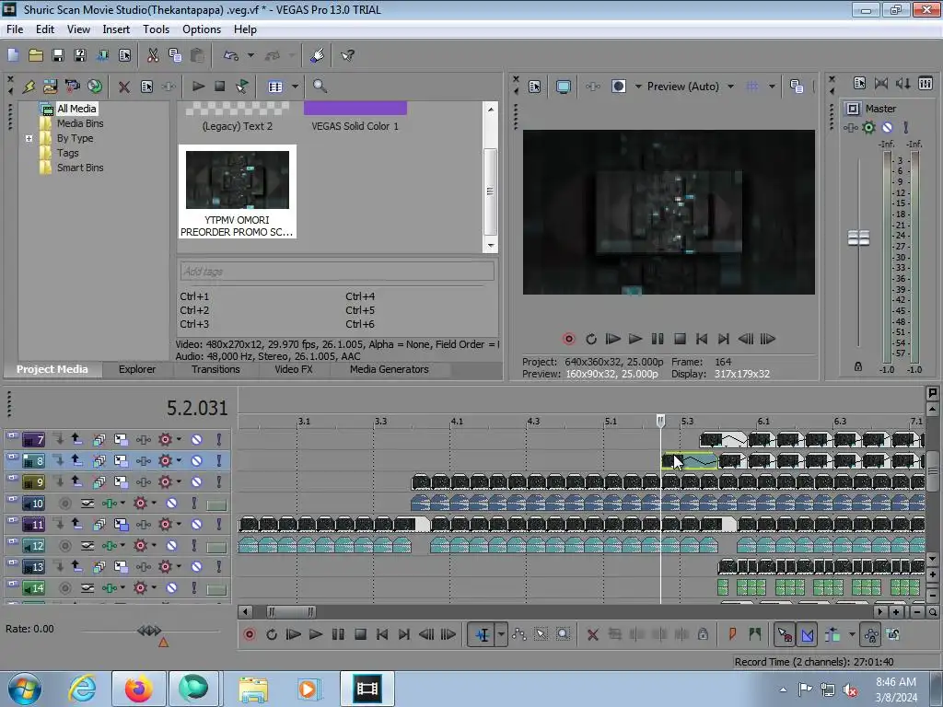Switch to the Explorer tab
Screen dimensions: 943x707
(137, 369)
